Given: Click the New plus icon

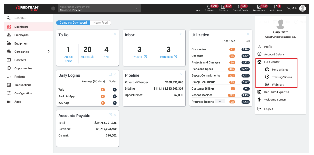Looking at the screenshot, I should (198, 7).
